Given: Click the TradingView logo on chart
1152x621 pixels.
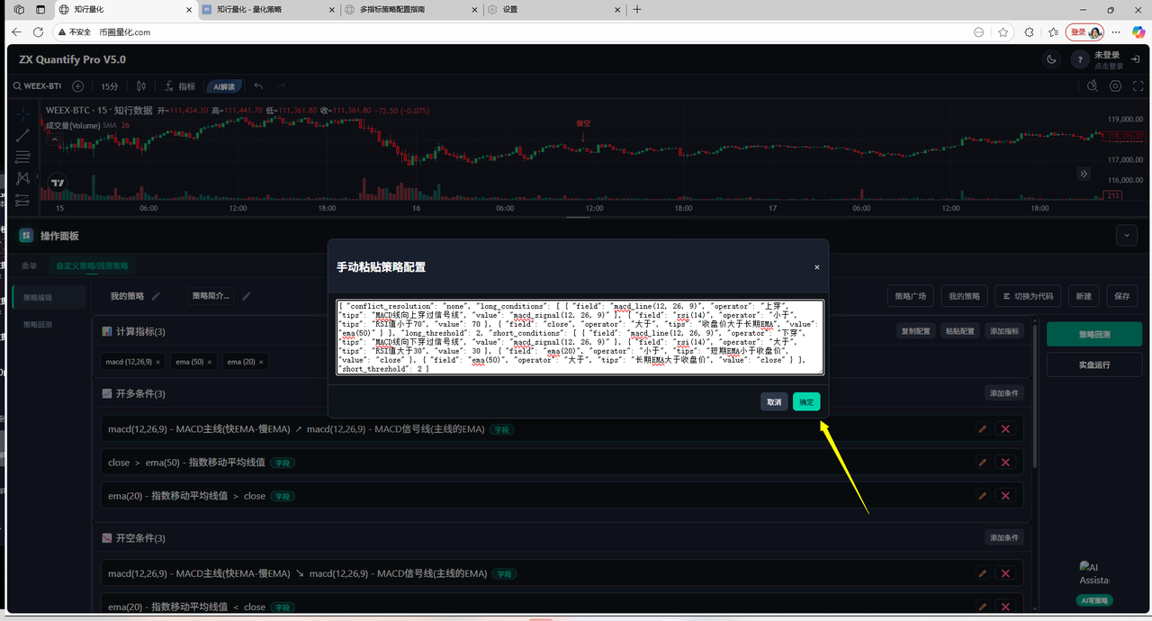Looking at the screenshot, I should pyautogui.click(x=58, y=182).
